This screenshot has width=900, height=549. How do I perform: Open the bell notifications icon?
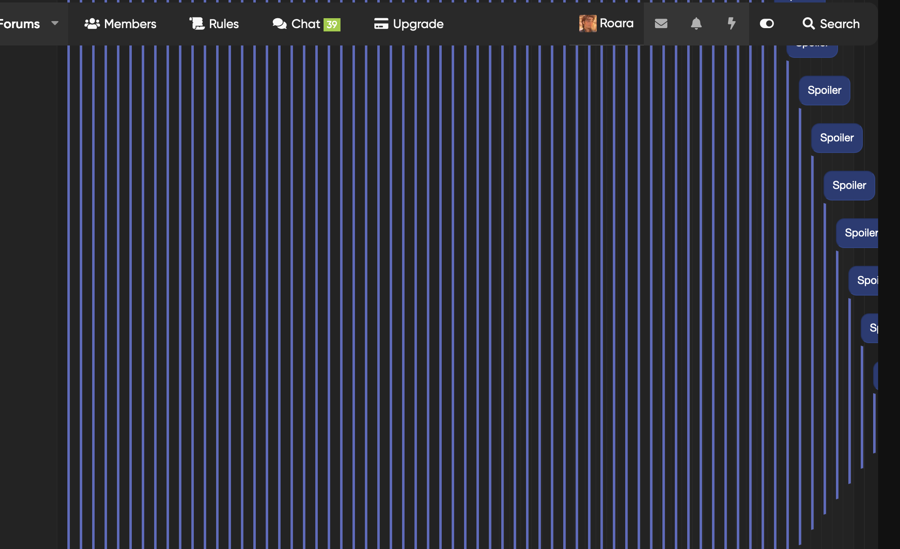pyautogui.click(x=696, y=24)
